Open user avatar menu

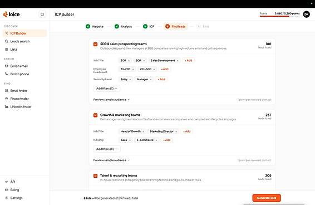pyautogui.click(x=306, y=14)
